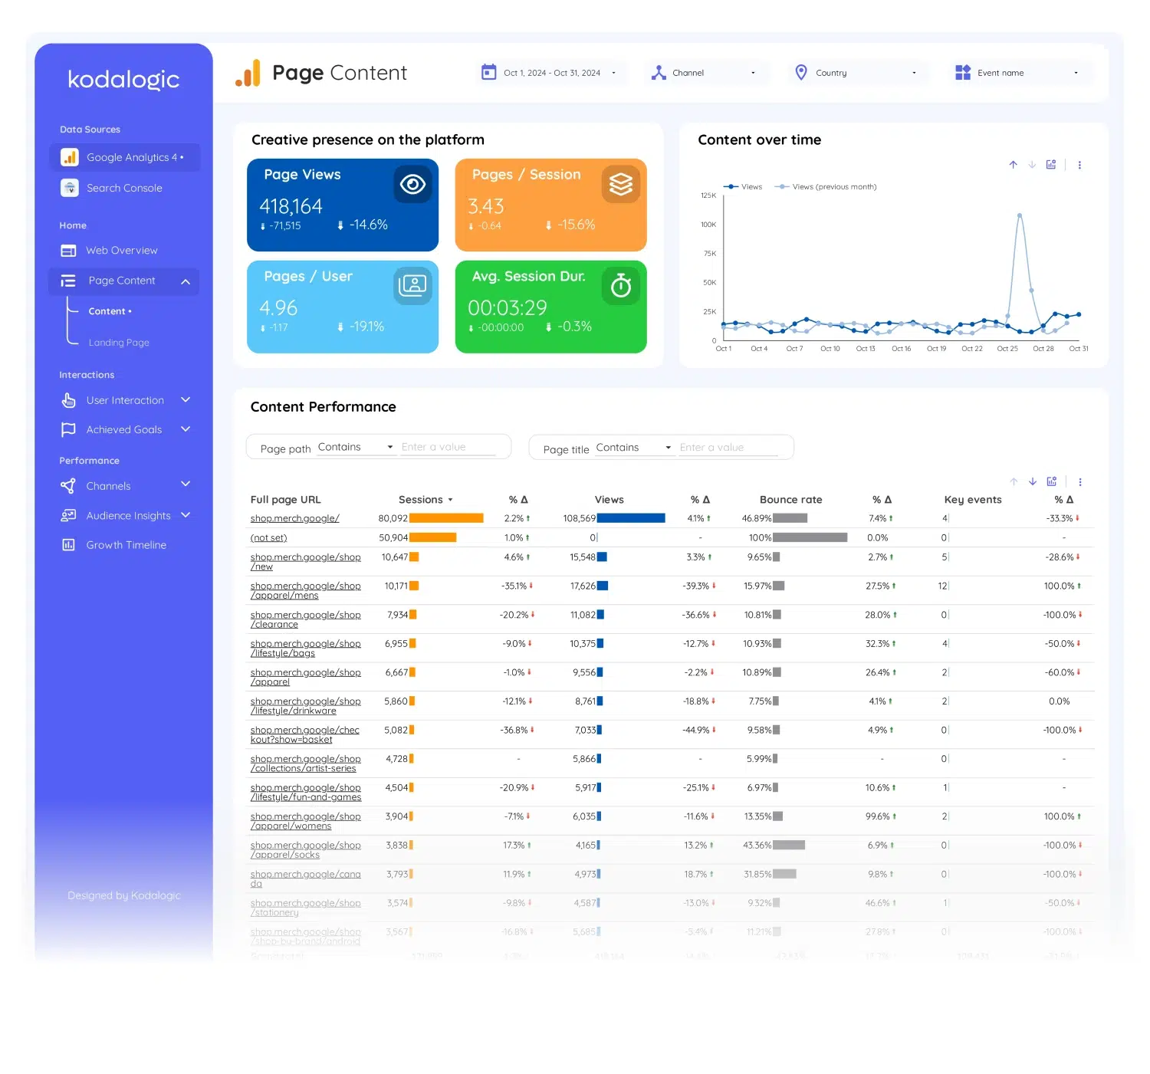Open the Landing Page sub-page
The height and width of the screenshot is (1074, 1150).
click(119, 343)
